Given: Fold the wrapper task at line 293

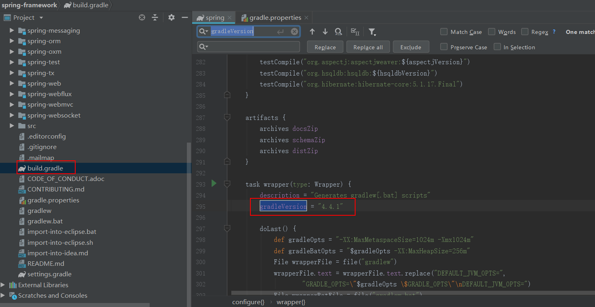Looking at the screenshot, I should 227,184.
